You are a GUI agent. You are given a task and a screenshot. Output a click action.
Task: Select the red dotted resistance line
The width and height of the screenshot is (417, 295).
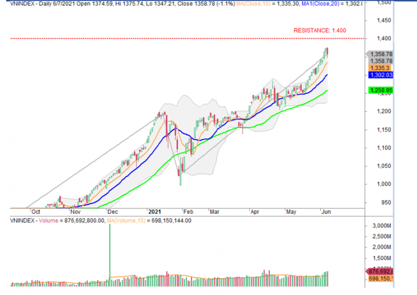tap(174, 39)
